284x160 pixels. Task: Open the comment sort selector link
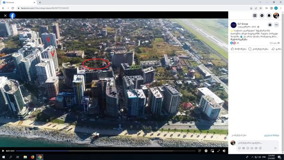(x=271, y=135)
